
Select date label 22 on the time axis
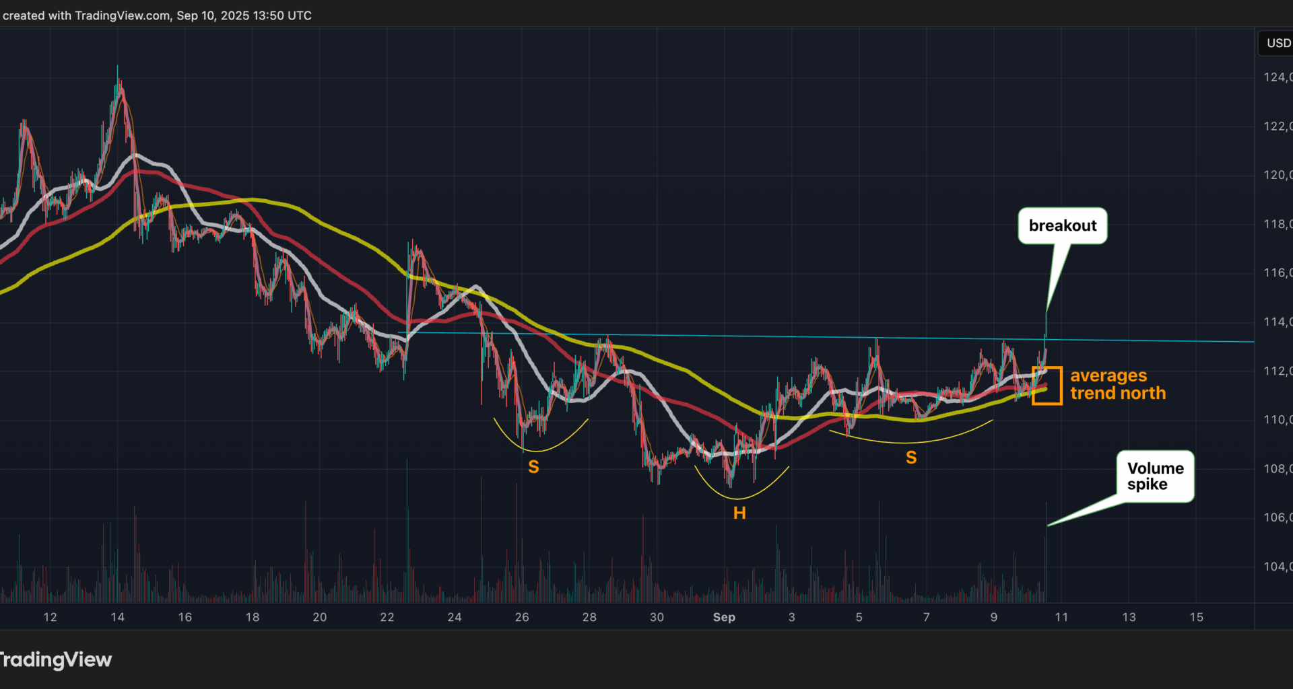(x=387, y=617)
